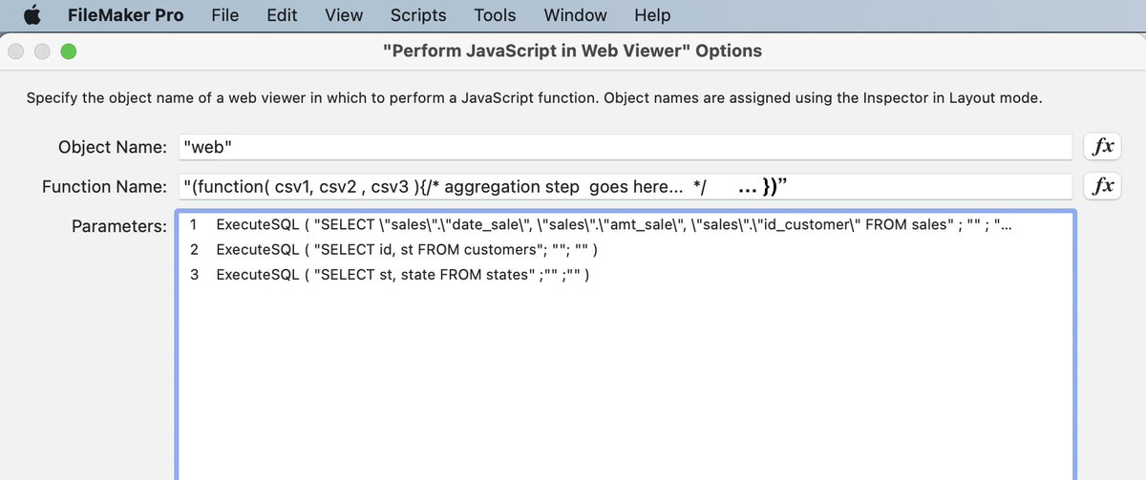Open the Apple menu

point(32,15)
